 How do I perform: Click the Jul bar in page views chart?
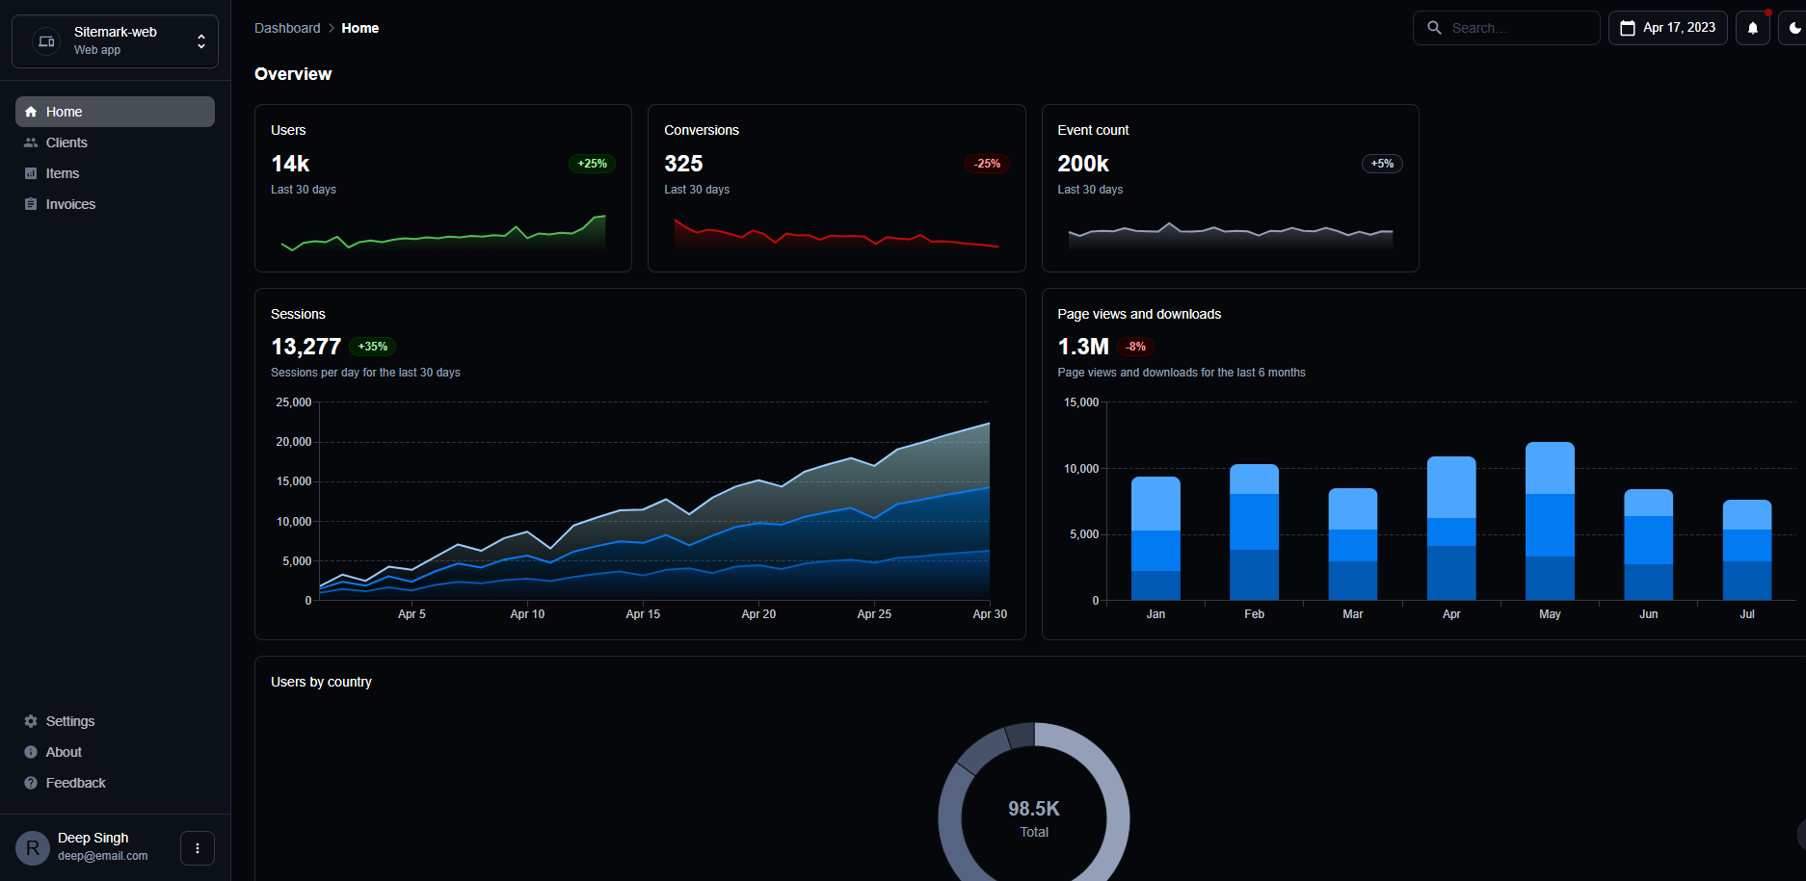pos(1747,550)
